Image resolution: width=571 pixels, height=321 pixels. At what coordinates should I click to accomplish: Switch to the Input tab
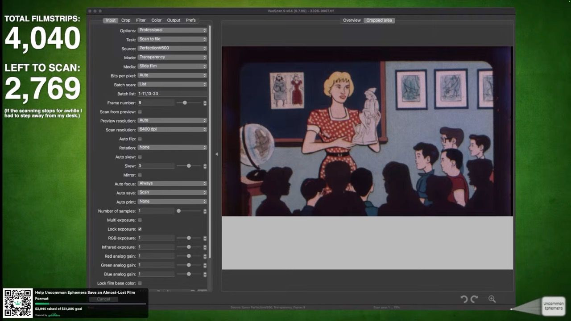click(111, 20)
